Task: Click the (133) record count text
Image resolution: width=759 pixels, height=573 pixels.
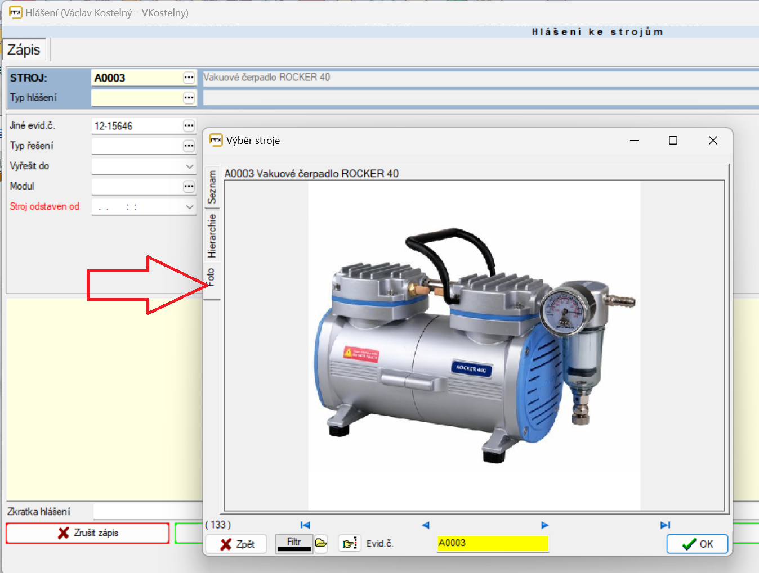Action: click(218, 525)
